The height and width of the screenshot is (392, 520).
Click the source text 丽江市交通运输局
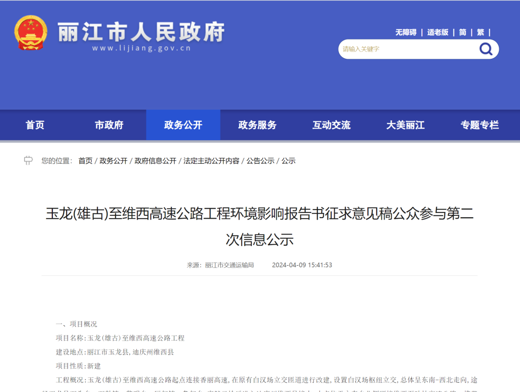pyautogui.click(x=230, y=265)
